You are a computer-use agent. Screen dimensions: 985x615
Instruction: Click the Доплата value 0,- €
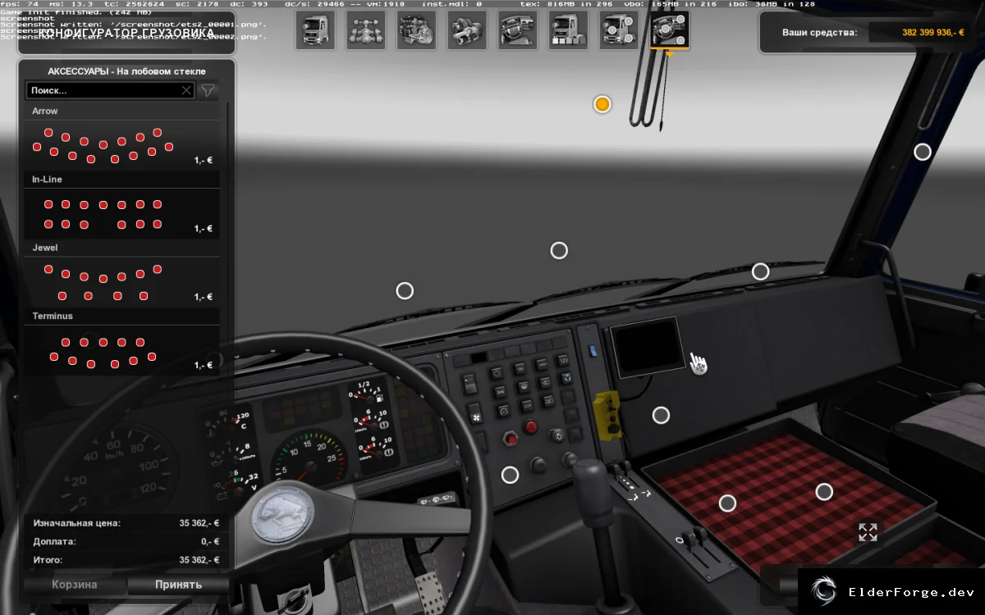coord(210,541)
